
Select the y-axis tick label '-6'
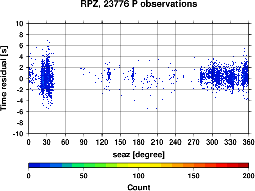click(20, 112)
